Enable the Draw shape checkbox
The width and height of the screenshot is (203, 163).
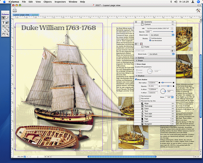click(x=136, y=64)
